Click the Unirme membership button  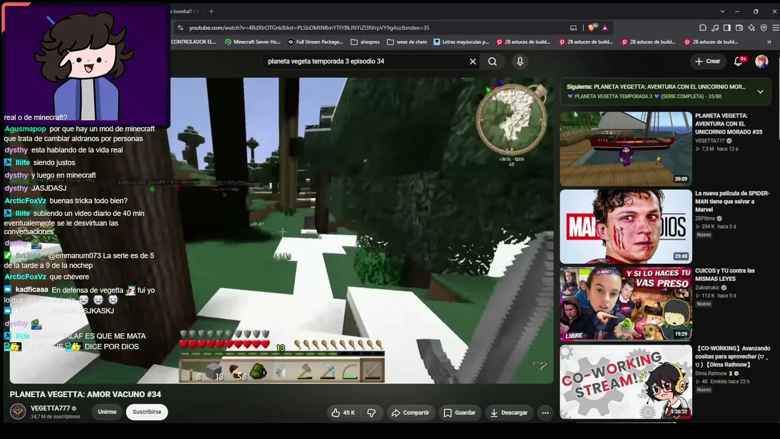(x=107, y=412)
